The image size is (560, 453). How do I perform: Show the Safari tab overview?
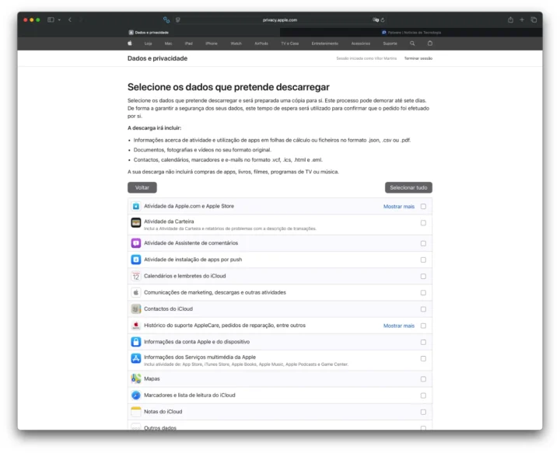(534, 19)
